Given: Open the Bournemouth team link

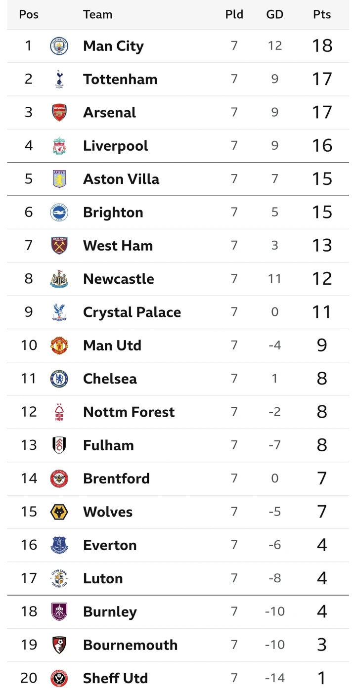Looking at the screenshot, I should tap(130, 645).
